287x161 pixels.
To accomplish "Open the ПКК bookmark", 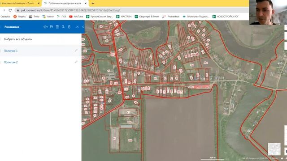I will pyautogui.click(x=62, y=17).
